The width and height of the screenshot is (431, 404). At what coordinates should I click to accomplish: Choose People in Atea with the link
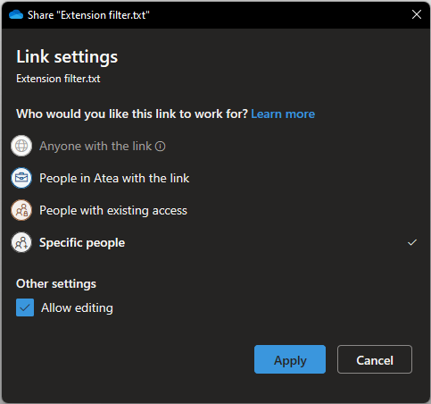click(x=114, y=178)
